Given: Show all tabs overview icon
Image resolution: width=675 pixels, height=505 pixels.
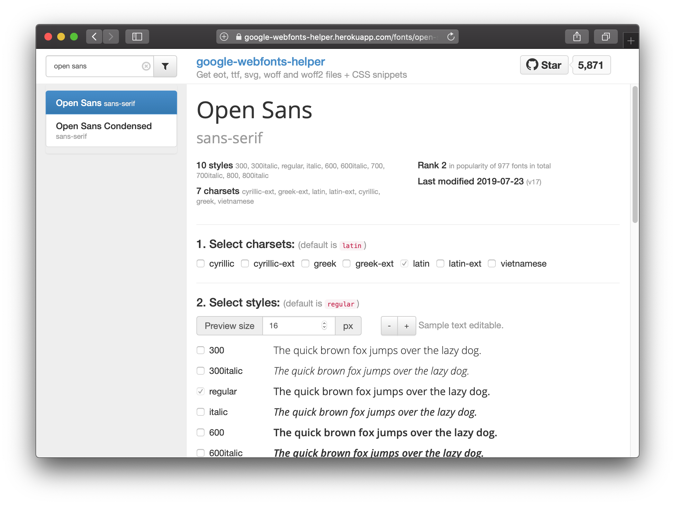Looking at the screenshot, I should pos(606,37).
